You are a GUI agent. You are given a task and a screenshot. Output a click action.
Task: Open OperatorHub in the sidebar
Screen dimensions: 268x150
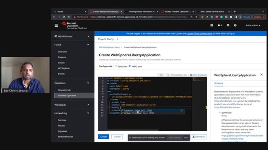[x=64, y=90]
